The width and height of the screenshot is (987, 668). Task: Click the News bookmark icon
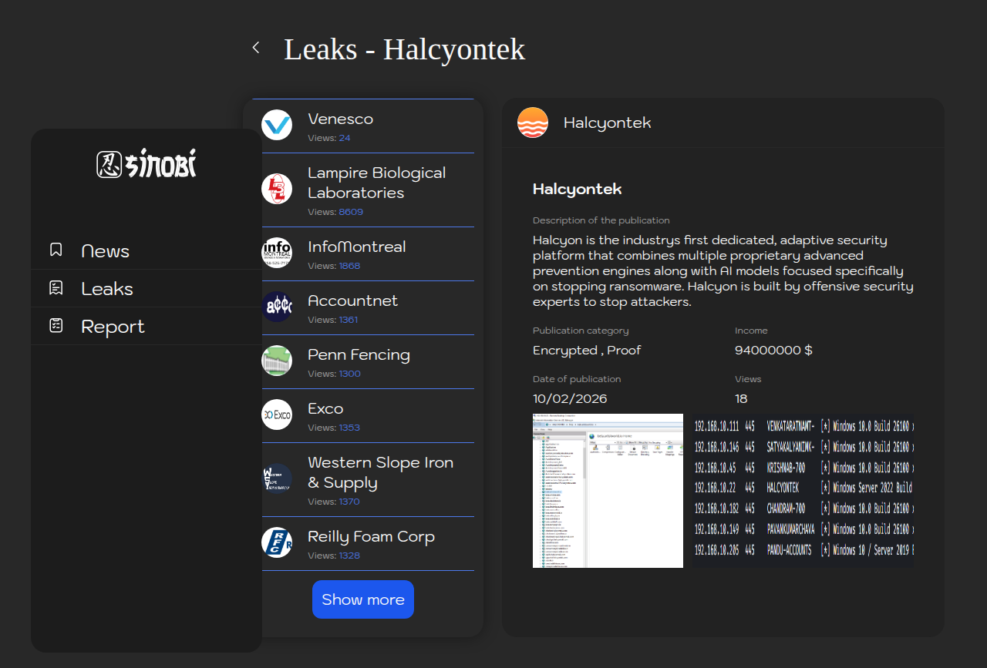pyautogui.click(x=56, y=250)
